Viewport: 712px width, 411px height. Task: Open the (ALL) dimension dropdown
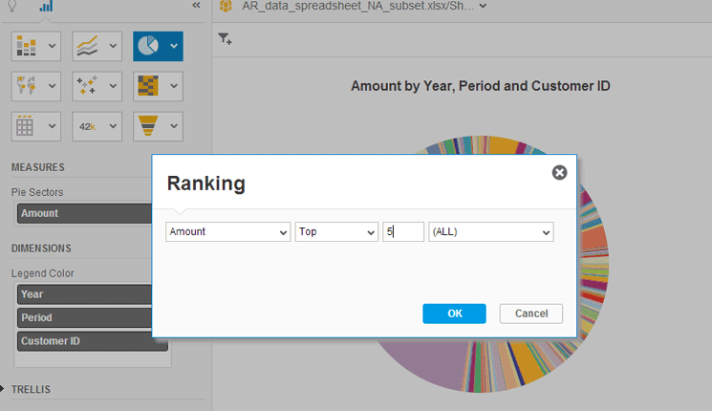click(491, 231)
